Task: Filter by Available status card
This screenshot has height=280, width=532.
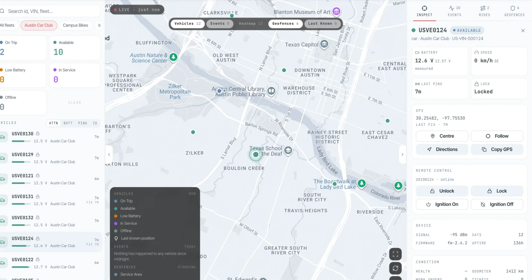Action: click(x=75, y=48)
